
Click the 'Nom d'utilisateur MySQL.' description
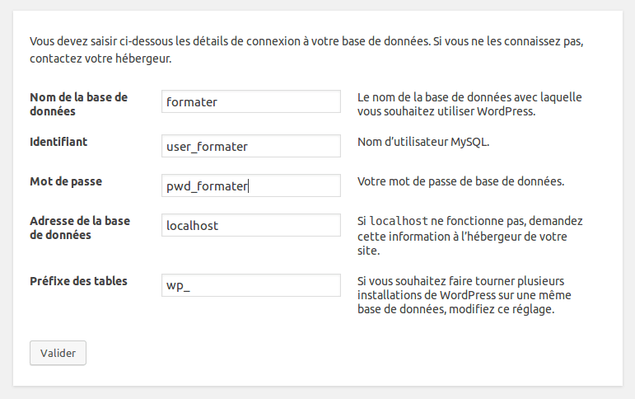click(423, 142)
